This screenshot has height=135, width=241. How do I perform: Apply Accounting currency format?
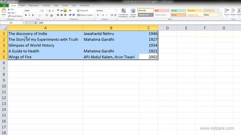(98, 15)
